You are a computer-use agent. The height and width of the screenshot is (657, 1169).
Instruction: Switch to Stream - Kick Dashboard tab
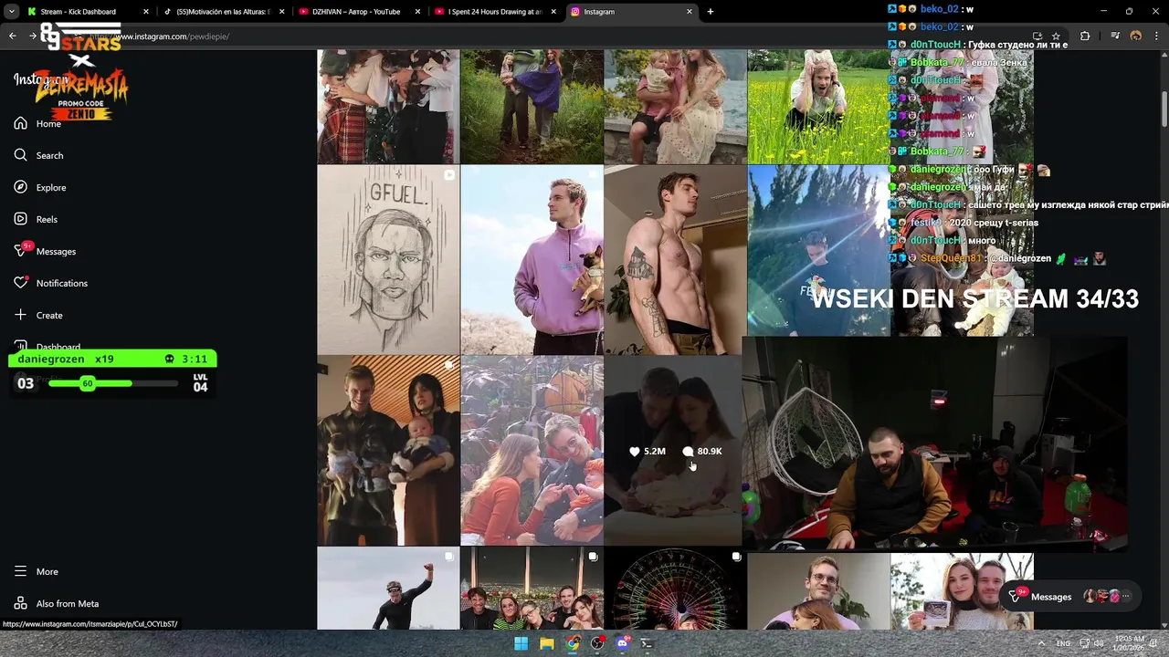(x=88, y=12)
